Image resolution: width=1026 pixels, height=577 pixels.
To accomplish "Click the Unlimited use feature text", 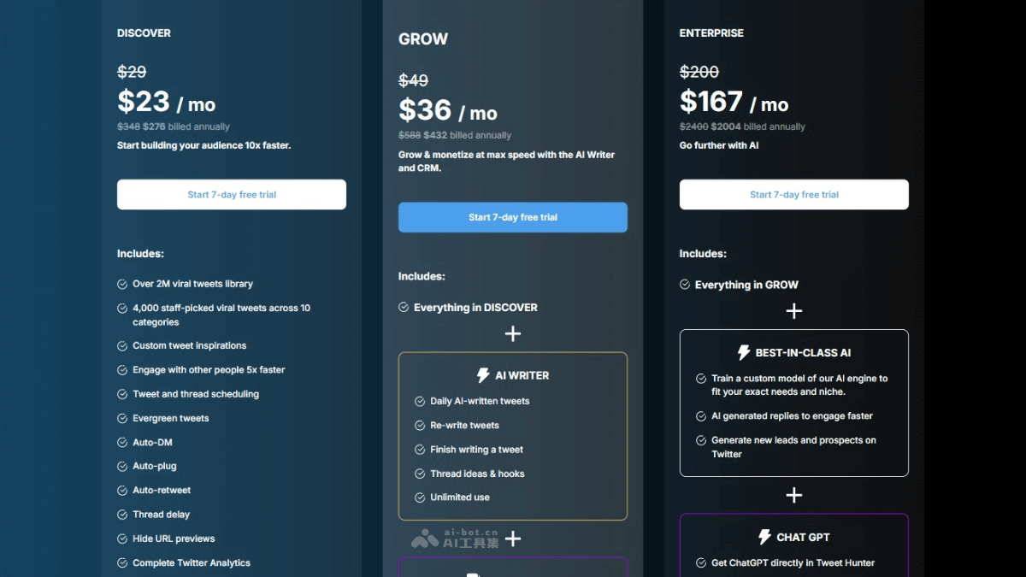I will [460, 498].
